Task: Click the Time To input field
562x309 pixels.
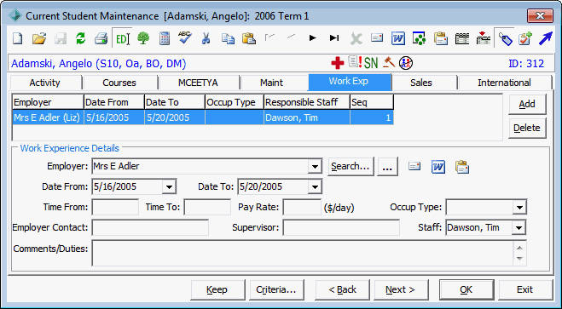Action: [207, 208]
